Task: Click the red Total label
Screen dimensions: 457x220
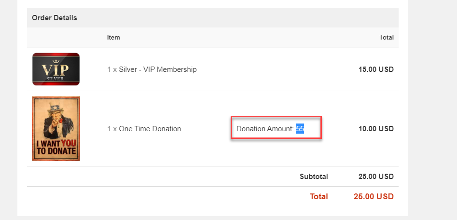Action: [x=319, y=197]
